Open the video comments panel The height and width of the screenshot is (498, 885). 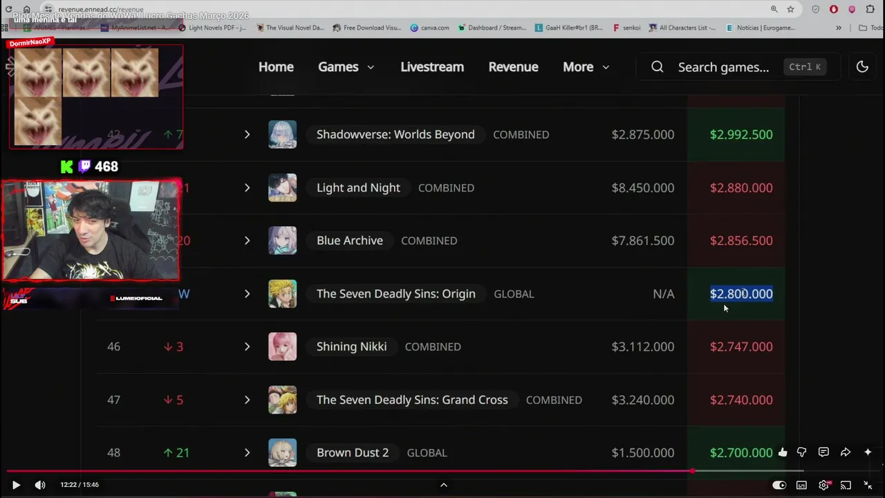click(823, 452)
